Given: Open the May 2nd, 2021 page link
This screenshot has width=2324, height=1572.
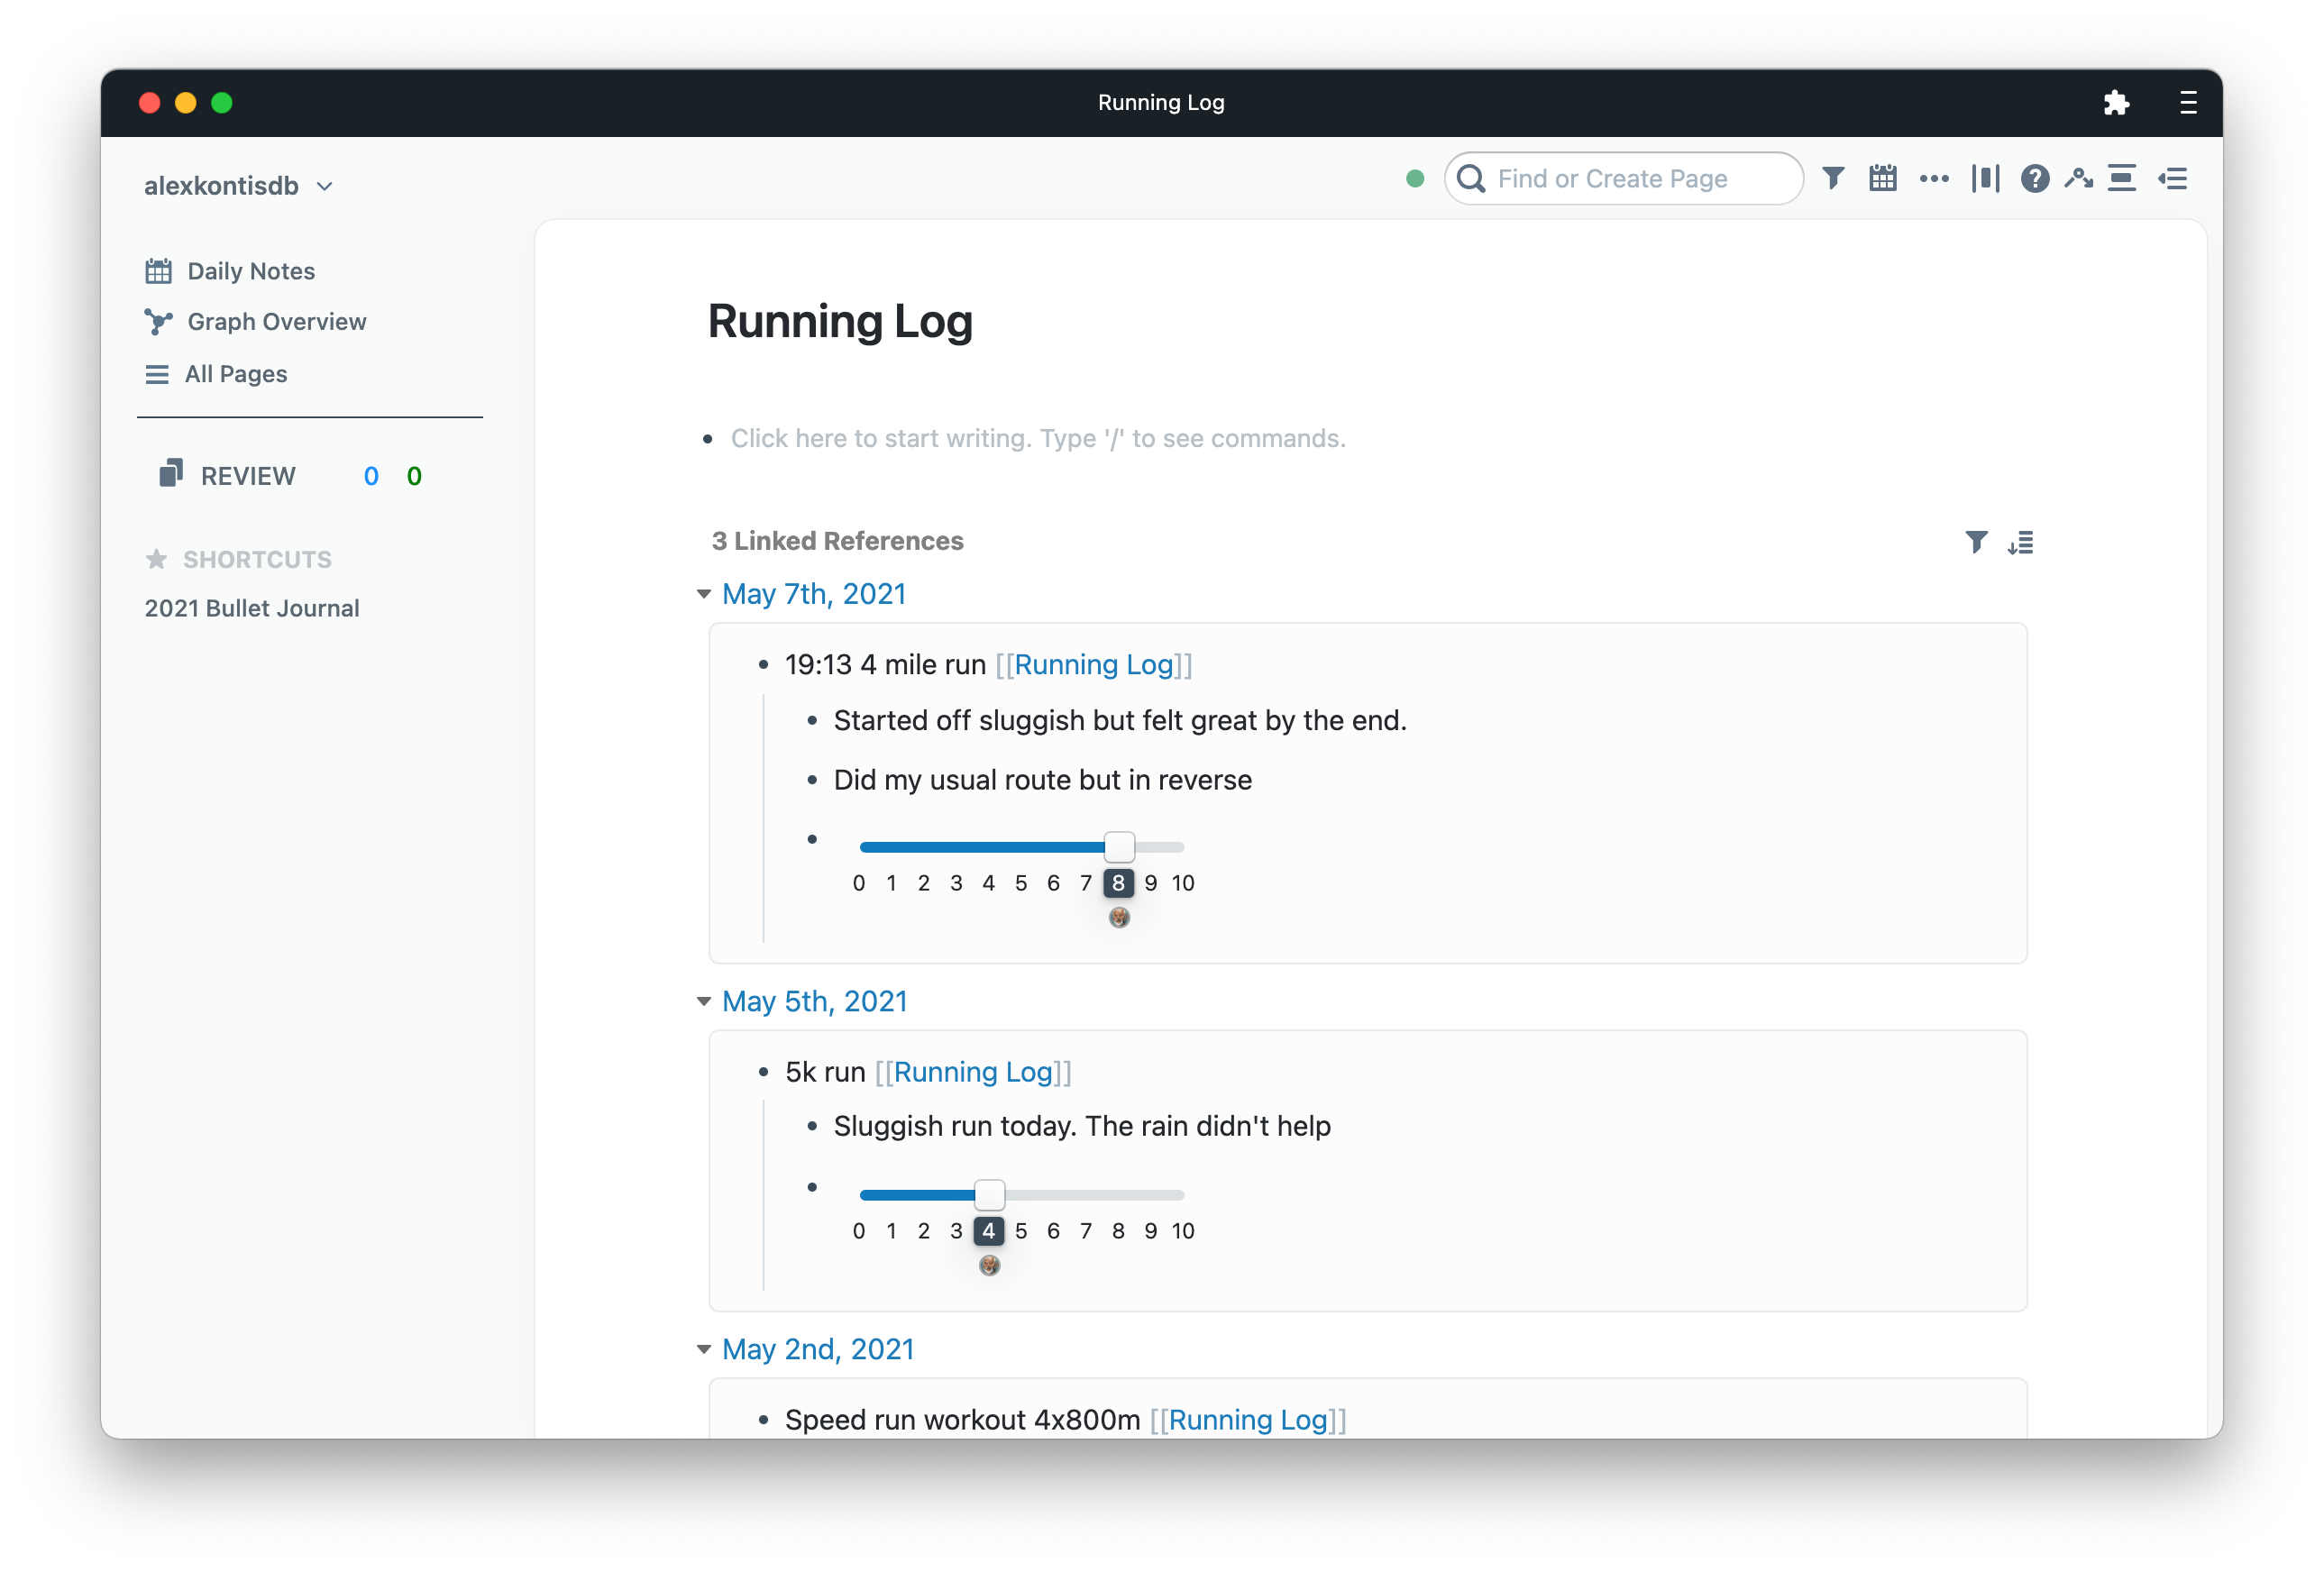Looking at the screenshot, I should click(817, 1349).
